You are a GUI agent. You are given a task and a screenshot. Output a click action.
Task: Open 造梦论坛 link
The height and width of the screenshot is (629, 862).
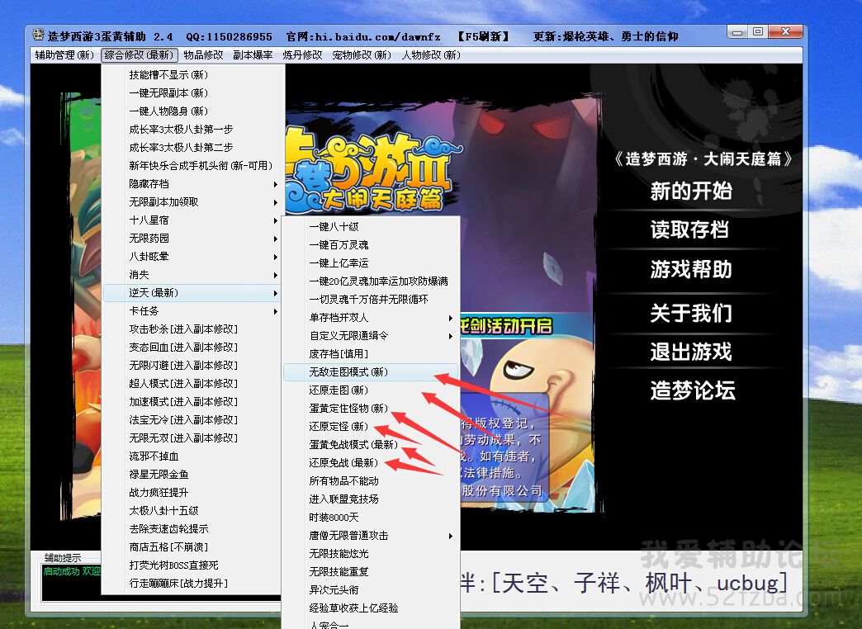point(693,390)
